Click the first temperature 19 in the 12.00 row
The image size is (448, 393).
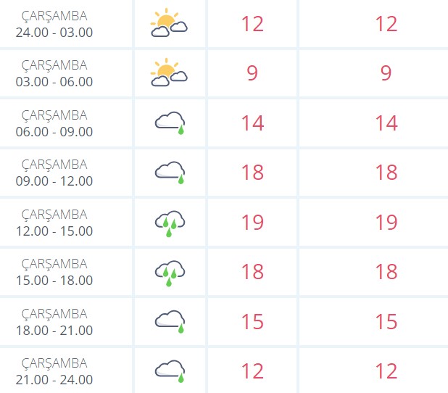click(252, 223)
